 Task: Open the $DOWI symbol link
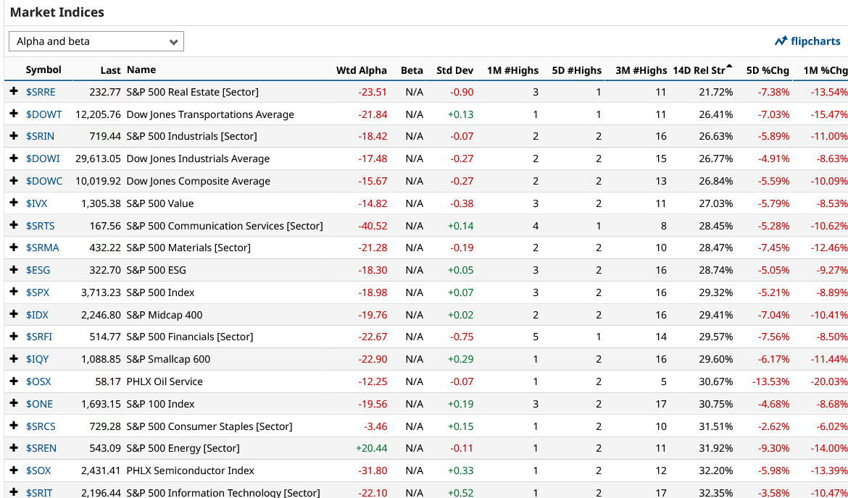[x=43, y=159]
